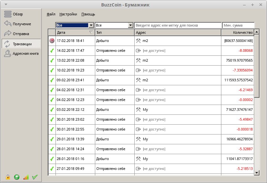The width and height of the screenshot is (267, 183).
Task: Select amount 75019.97079565
Action: click(239, 60)
